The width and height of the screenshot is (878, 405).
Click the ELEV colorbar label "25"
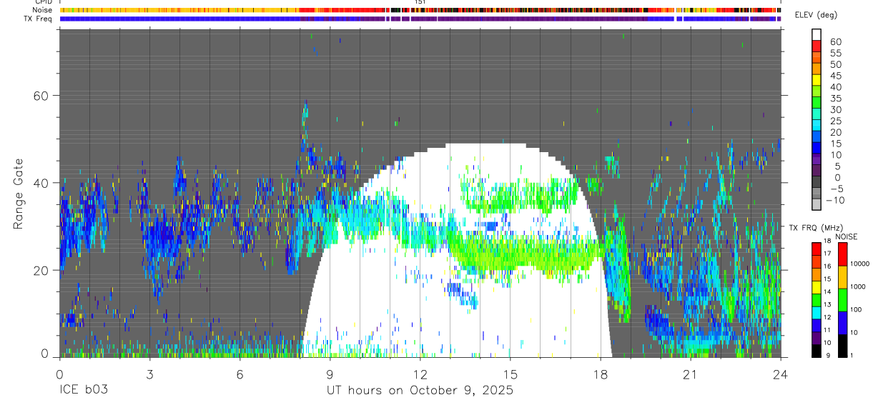[835, 121]
